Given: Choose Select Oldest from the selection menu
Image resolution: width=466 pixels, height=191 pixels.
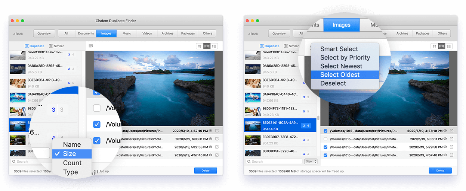Looking at the screenshot, I should tap(340, 75).
